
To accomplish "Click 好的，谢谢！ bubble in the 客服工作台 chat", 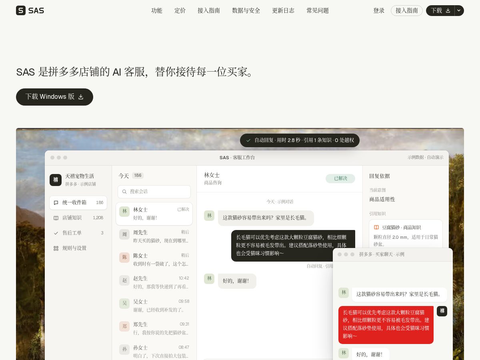I will 237,281.
